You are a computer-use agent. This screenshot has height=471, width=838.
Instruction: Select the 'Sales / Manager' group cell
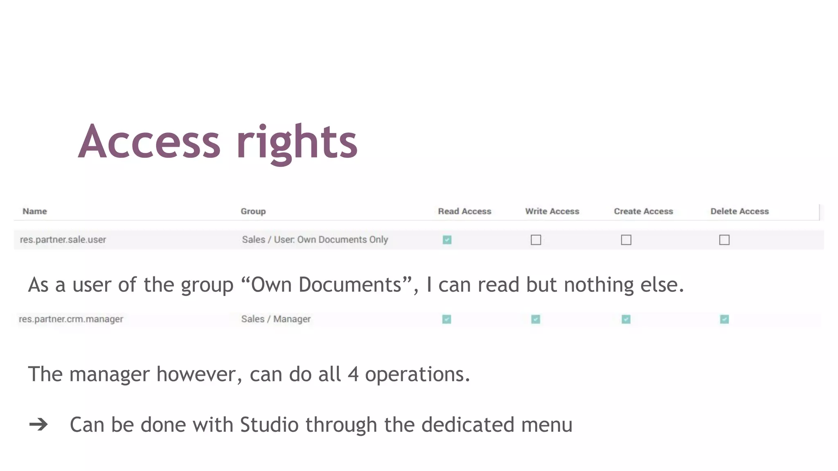click(x=276, y=319)
